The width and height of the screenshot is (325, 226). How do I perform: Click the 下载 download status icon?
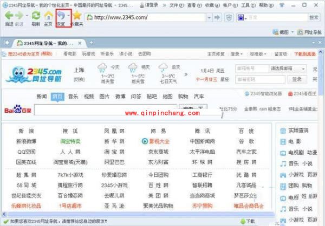pyautogui.click(x=243, y=222)
